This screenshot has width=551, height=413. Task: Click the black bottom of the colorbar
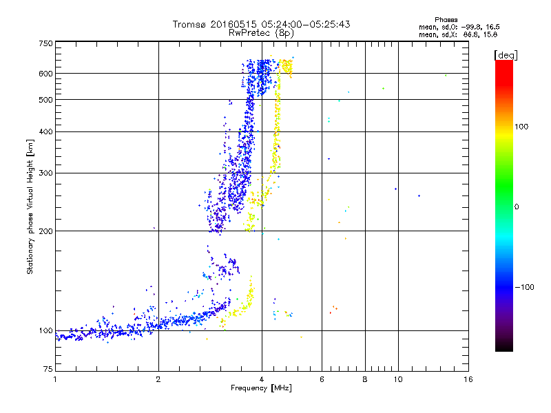pos(504,346)
